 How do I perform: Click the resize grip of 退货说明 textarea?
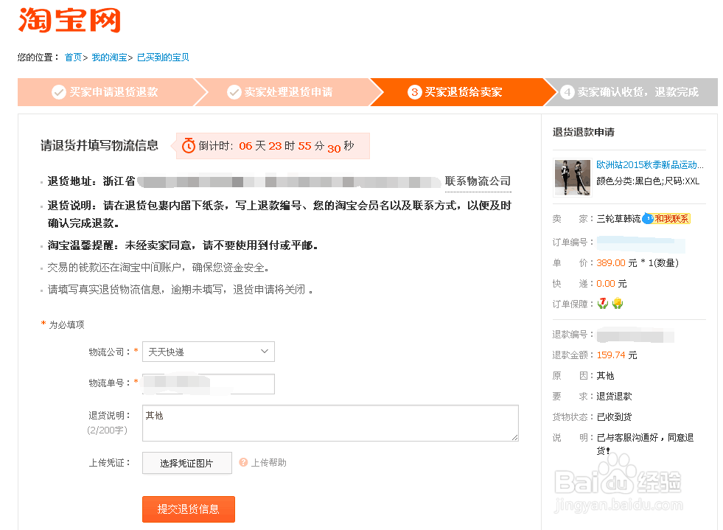click(514, 437)
